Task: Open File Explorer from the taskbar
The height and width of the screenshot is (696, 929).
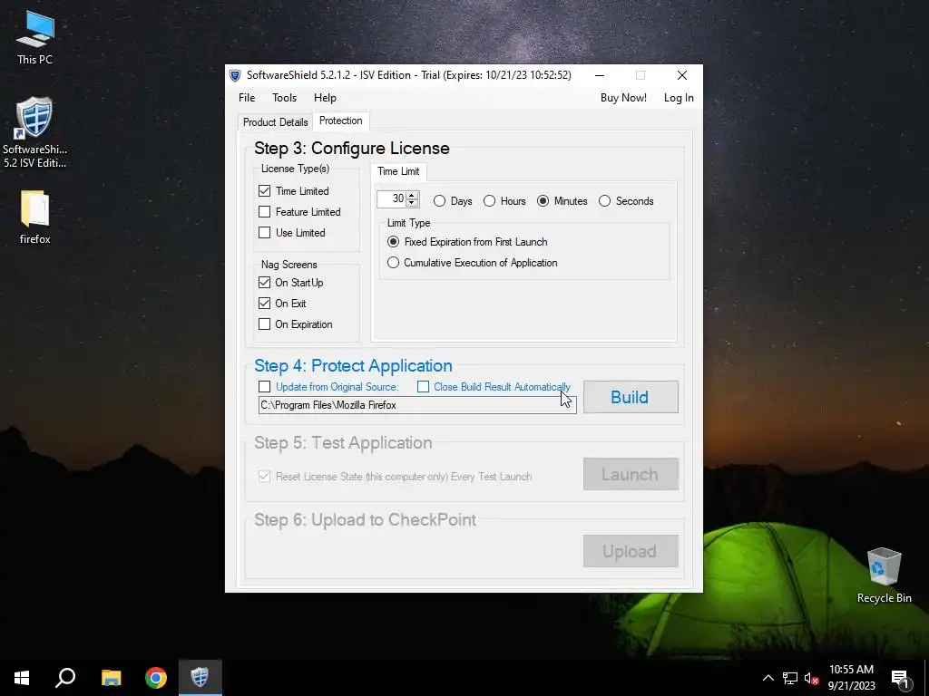Action: (x=111, y=678)
